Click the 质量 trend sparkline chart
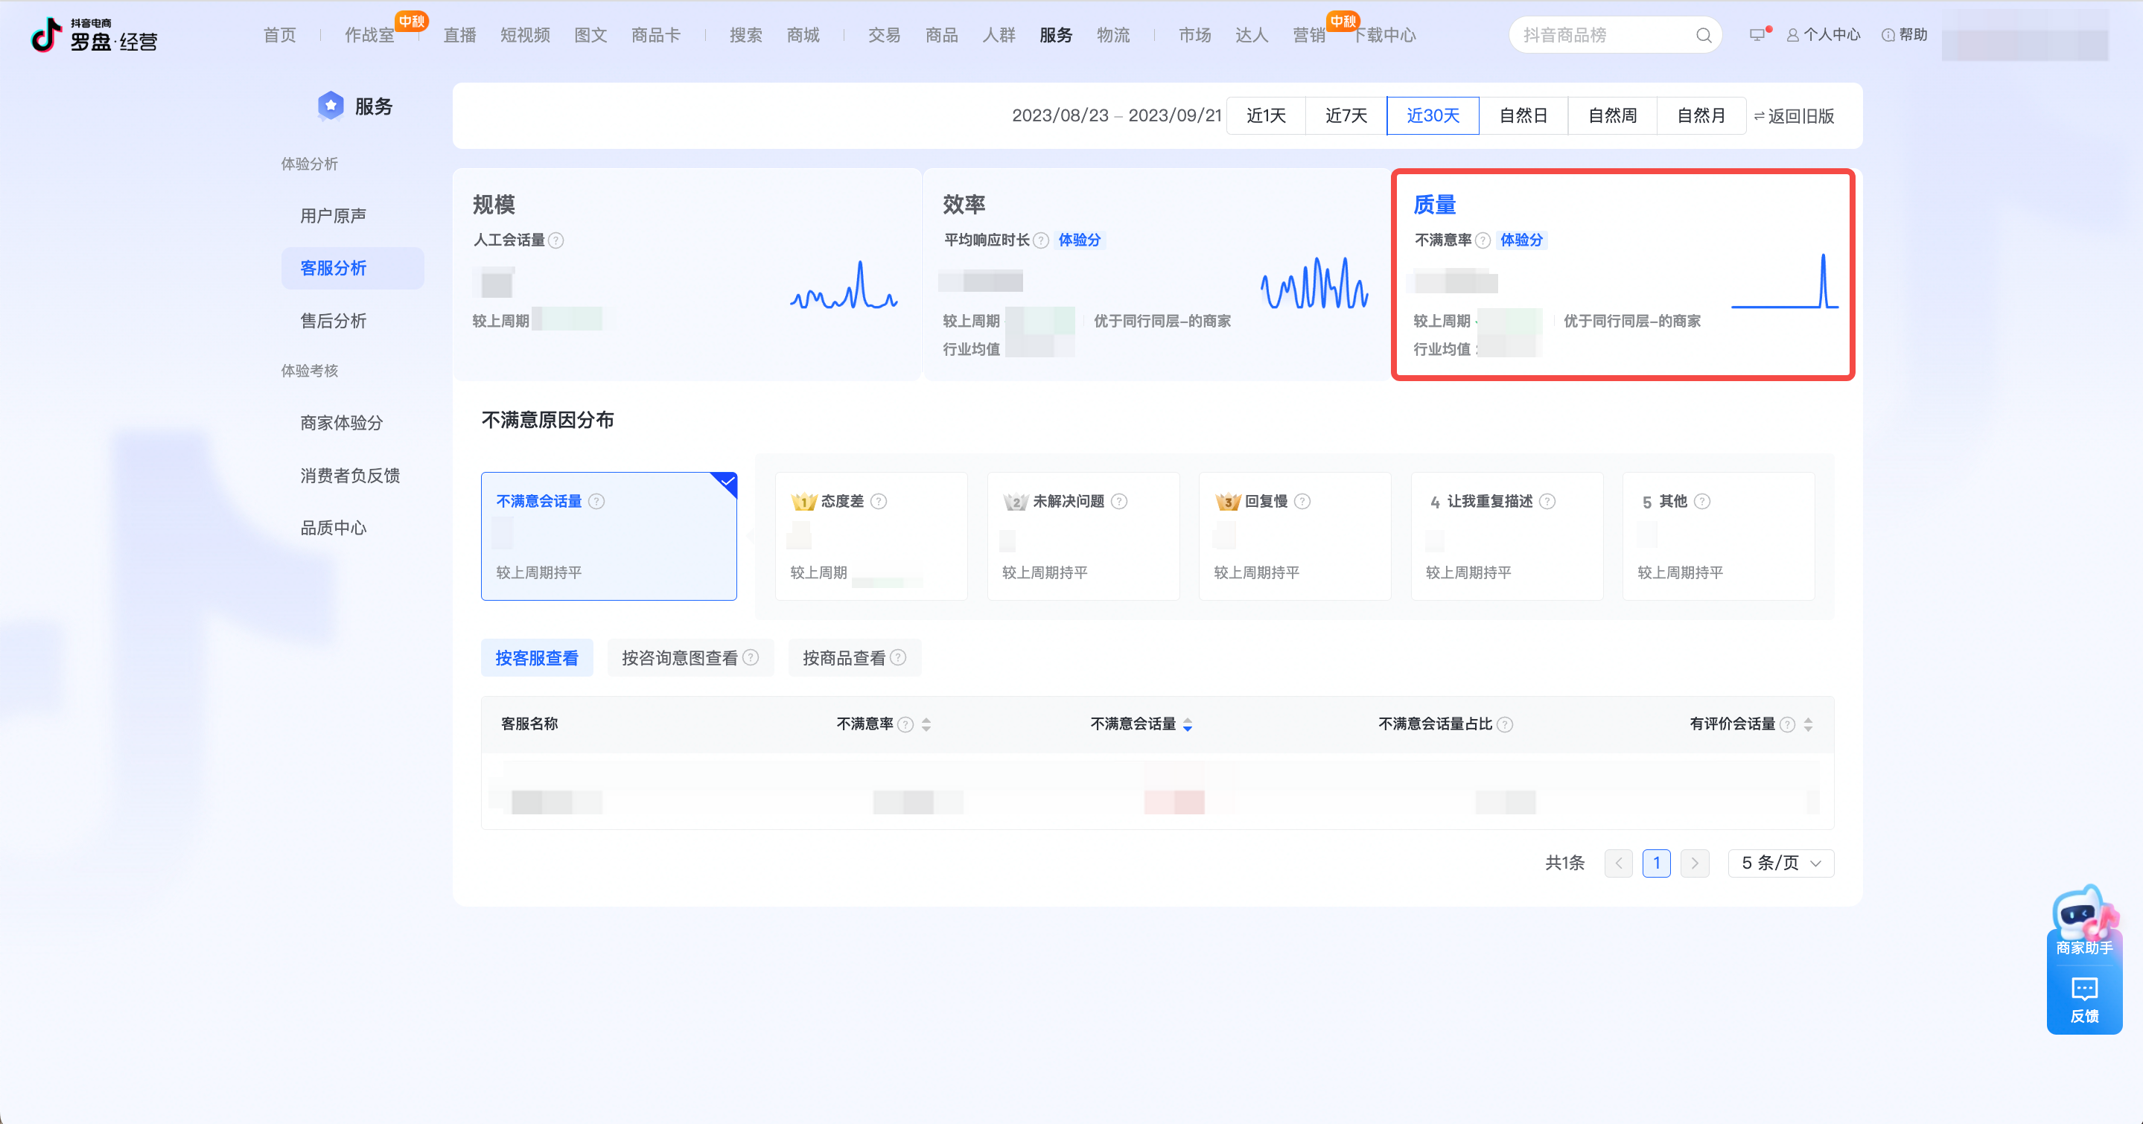The image size is (2143, 1124). pos(1784,283)
